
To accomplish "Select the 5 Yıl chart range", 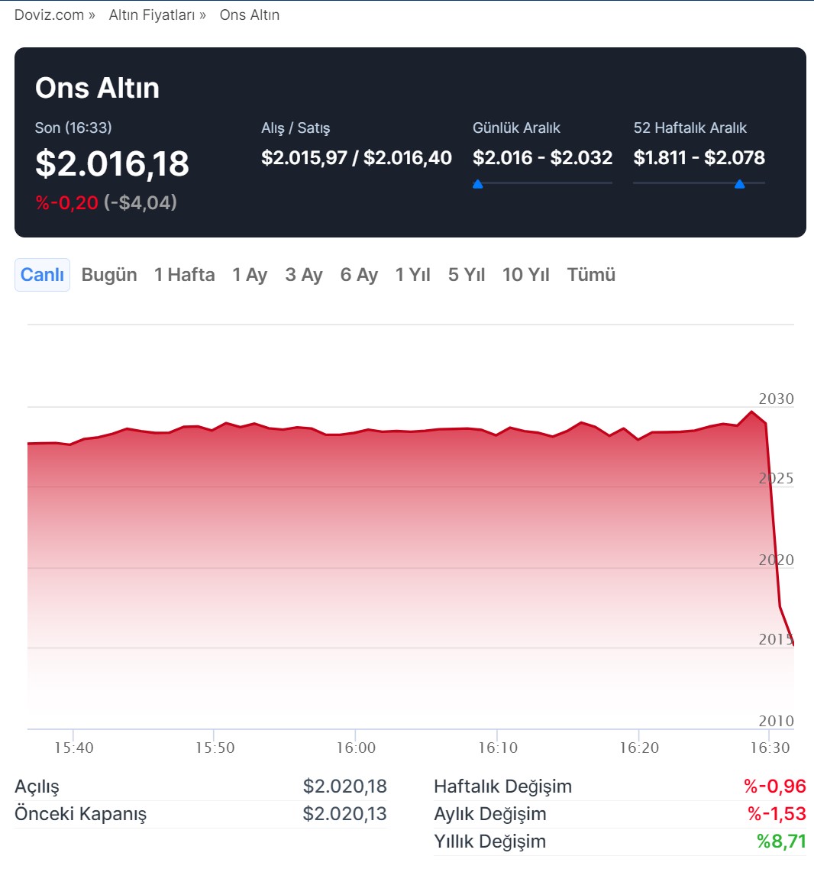I will pos(467,275).
